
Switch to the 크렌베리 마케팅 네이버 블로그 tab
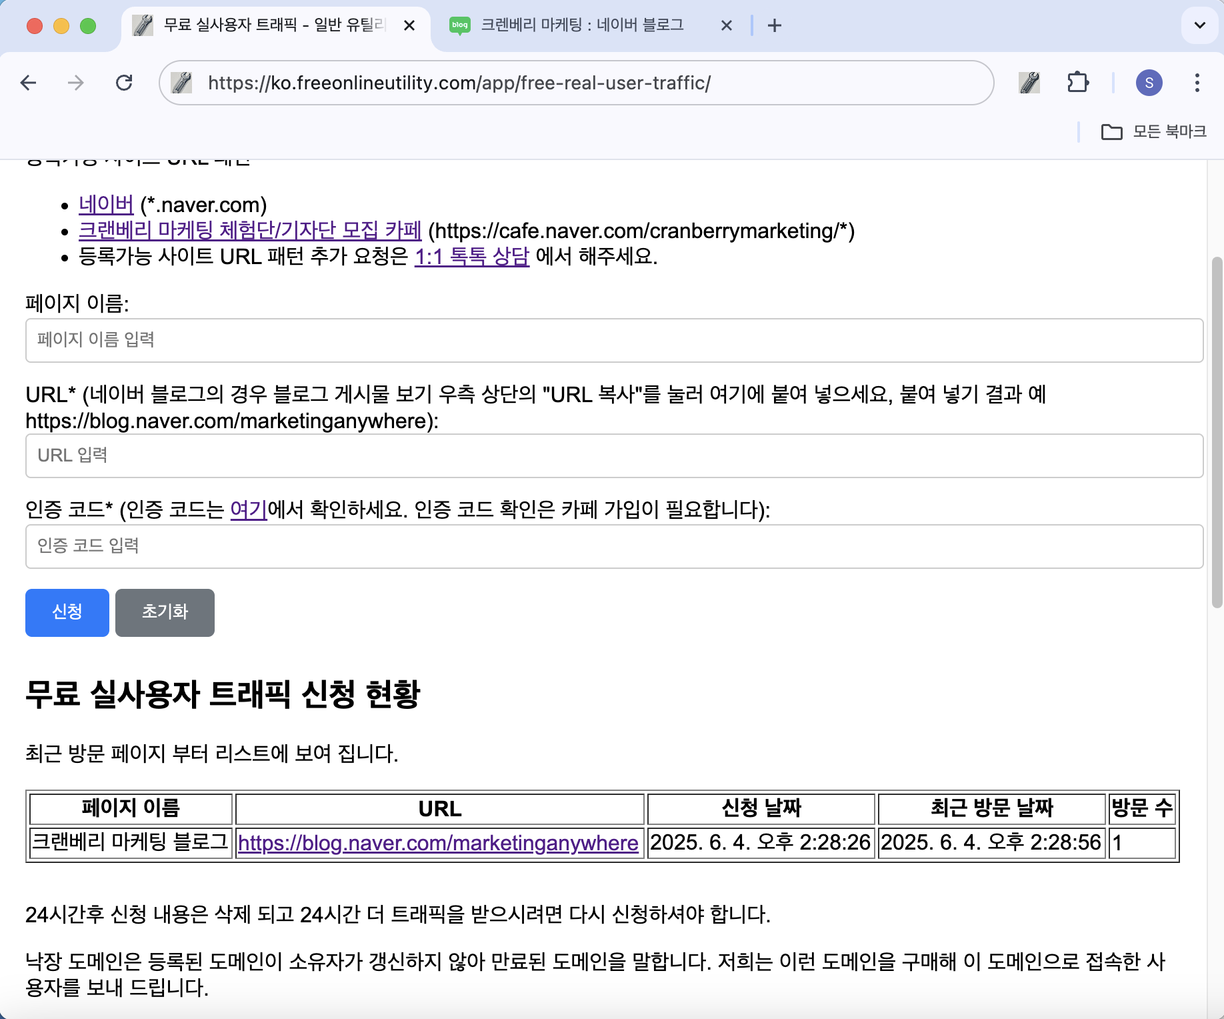click(x=591, y=25)
